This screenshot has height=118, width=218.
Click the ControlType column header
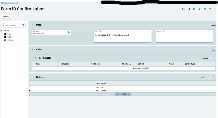[199, 64]
